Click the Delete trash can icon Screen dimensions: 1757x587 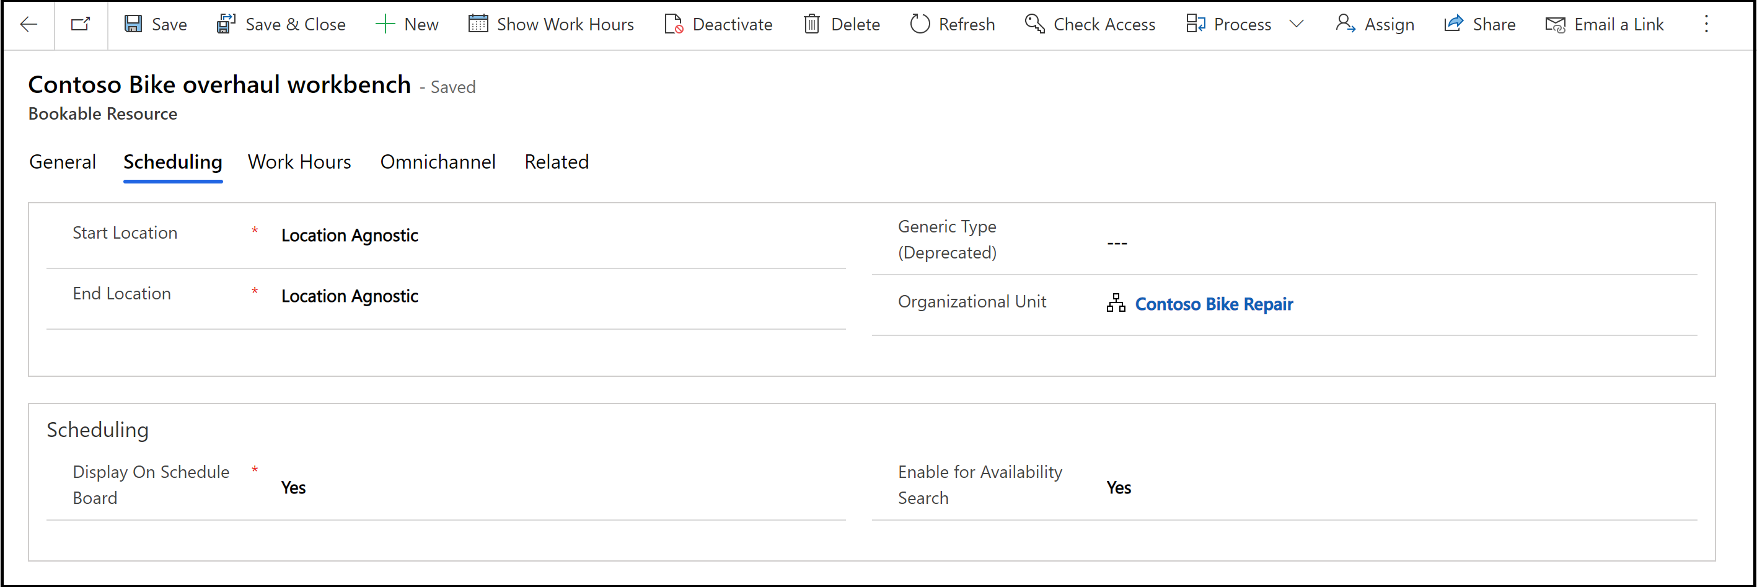812,25
